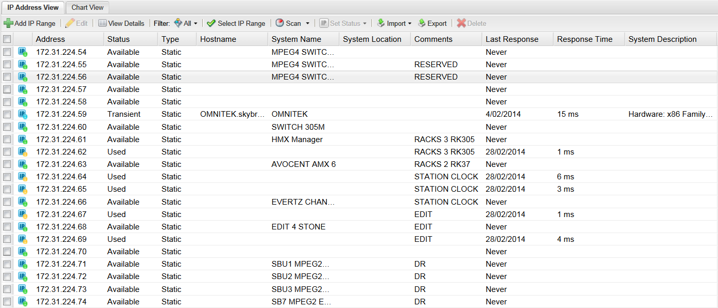Sort by the Type column header
The width and height of the screenshot is (718, 308).
point(177,39)
